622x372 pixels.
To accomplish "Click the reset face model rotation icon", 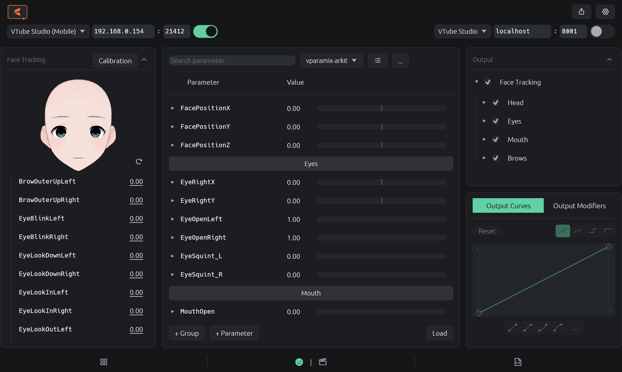I will click(139, 162).
